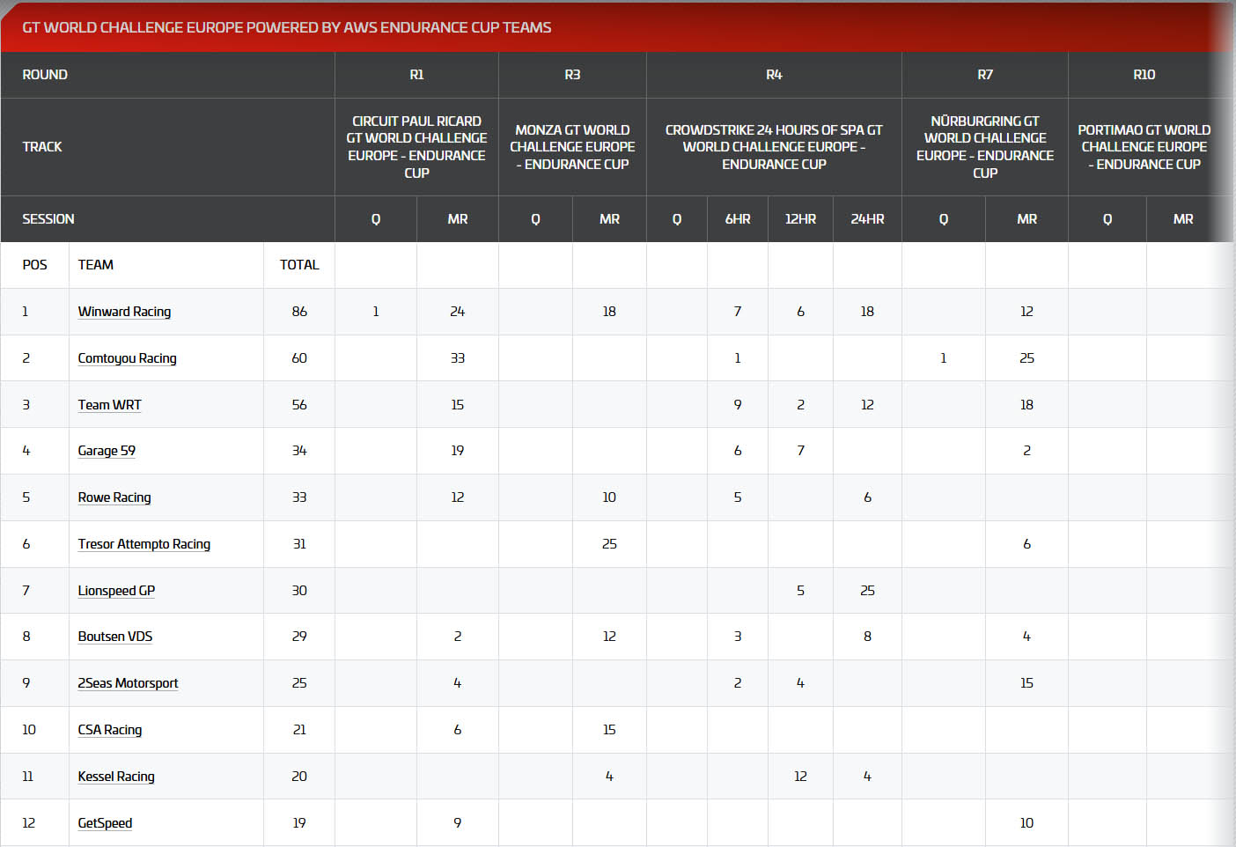Click Team WRT's total of 56
Screen dimensions: 1236x847
(x=299, y=405)
